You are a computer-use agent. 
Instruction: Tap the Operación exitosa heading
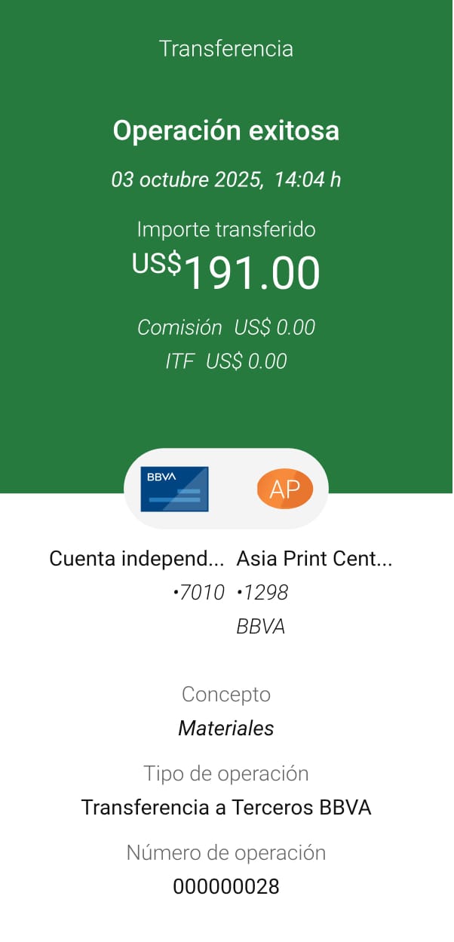[226, 130]
